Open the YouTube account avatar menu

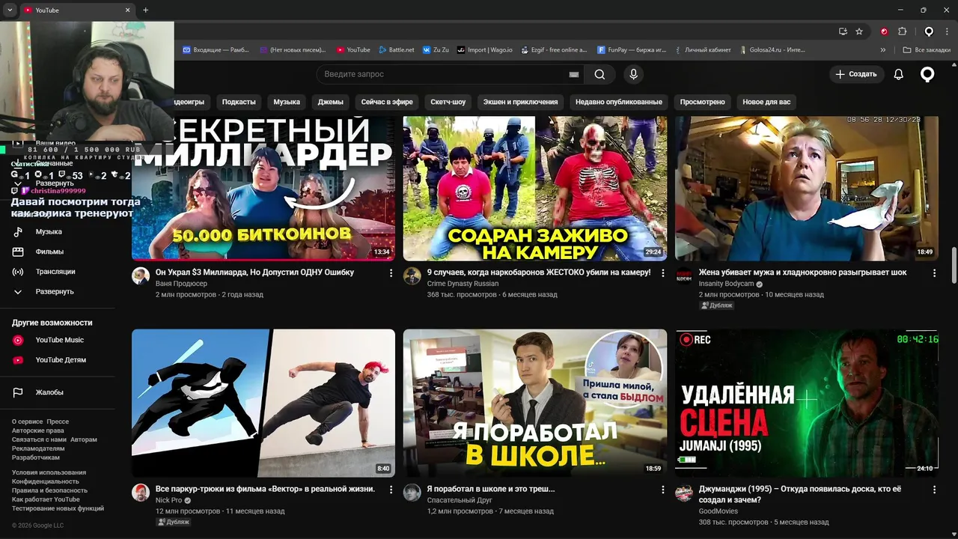pos(927,74)
